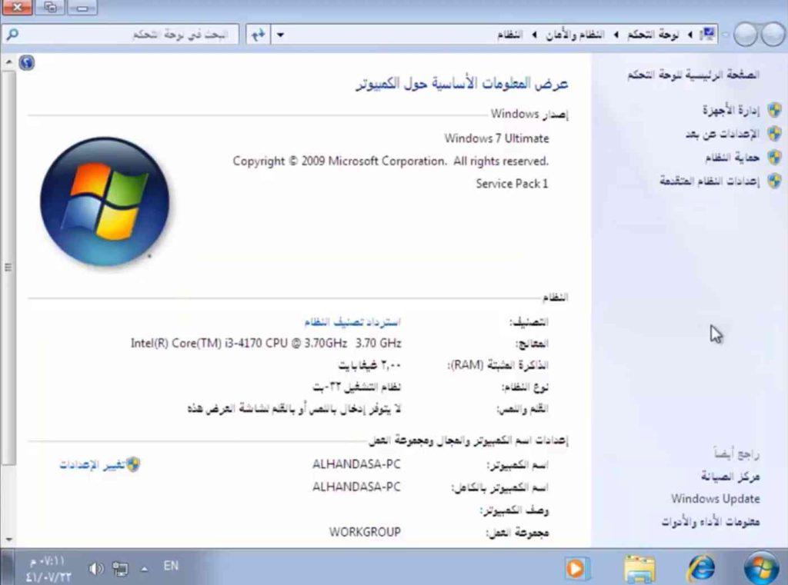788x585 pixels.
Task: Open the EN language indicator
Action: pyautogui.click(x=171, y=566)
